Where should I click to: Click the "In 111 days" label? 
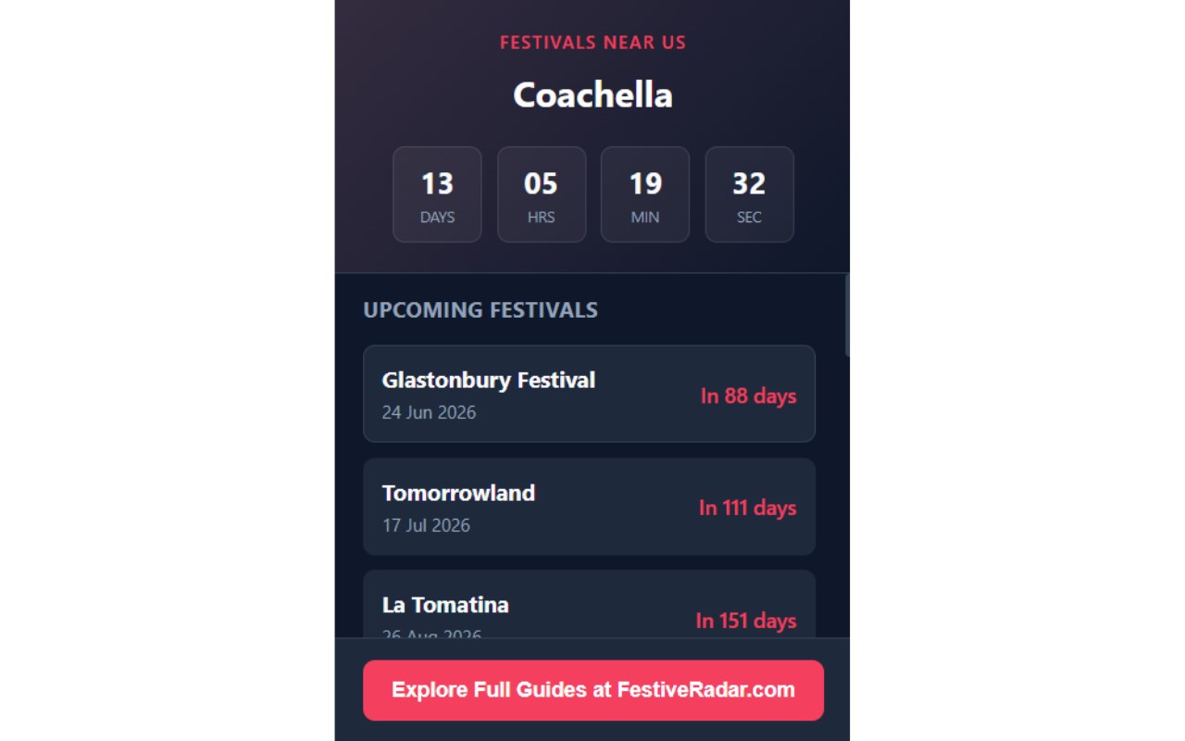click(x=747, y=508)
